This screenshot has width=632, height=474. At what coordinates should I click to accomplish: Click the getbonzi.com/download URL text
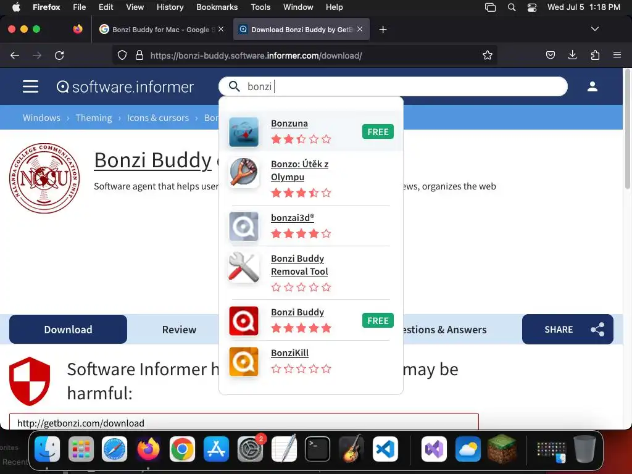[x=81, y=423]
